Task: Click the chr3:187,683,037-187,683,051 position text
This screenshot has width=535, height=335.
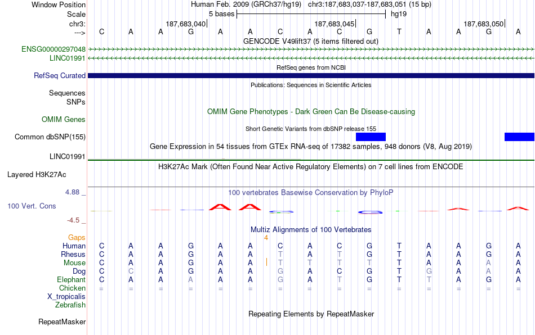Action: pos(369,4)
